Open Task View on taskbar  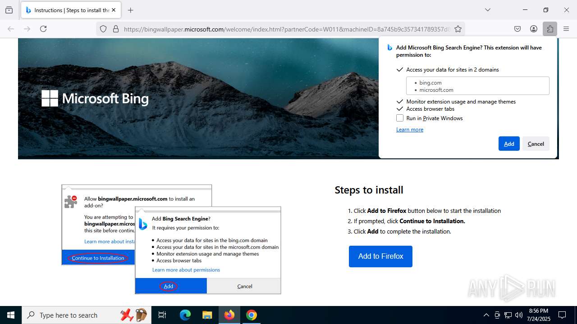tap(163, 315)
